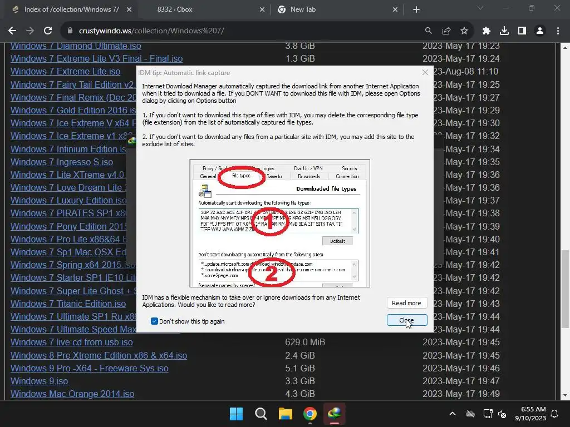The width and height of the screenshot is (570, 427).
Task: Click the Close button in IDM dialog
Action: pos(407,320)
